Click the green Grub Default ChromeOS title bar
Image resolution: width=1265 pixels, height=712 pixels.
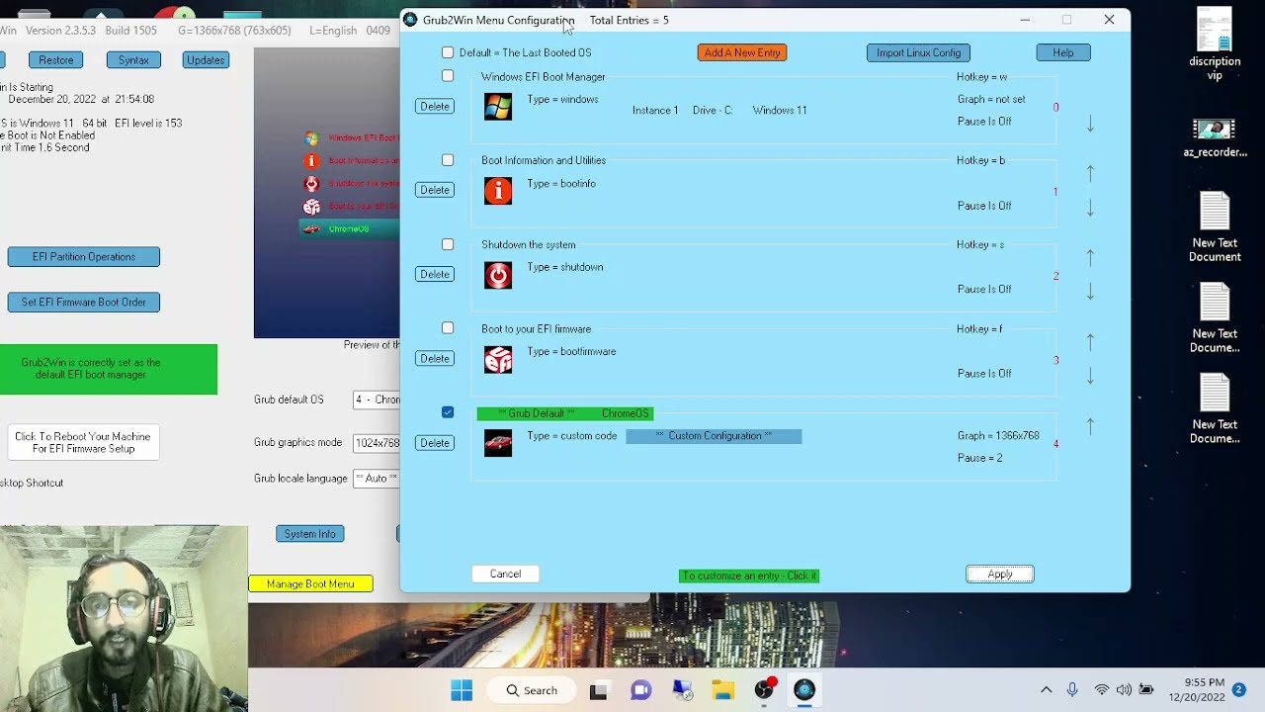(x=565, y=413)
